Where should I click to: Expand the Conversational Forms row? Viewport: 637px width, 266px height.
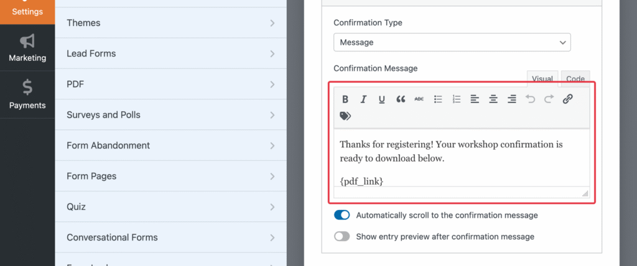[170, 237]
